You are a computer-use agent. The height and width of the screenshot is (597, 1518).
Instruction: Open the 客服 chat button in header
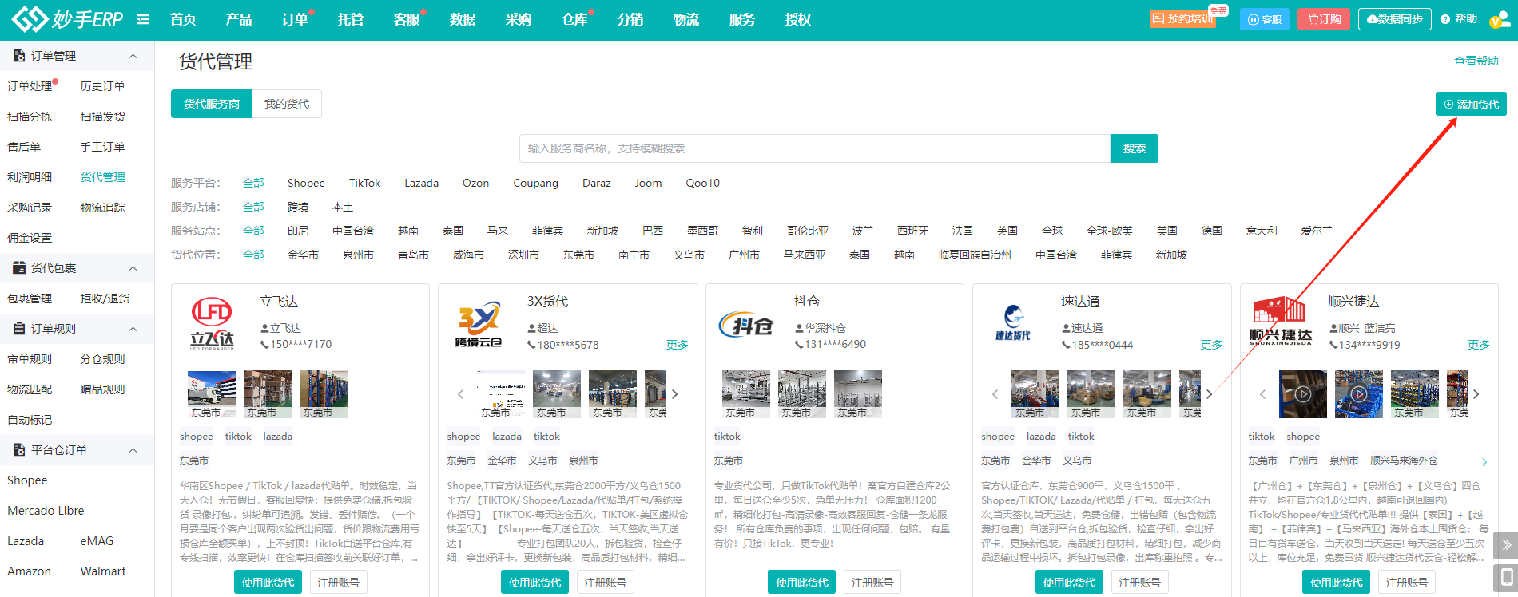[x=1265, y=19]
